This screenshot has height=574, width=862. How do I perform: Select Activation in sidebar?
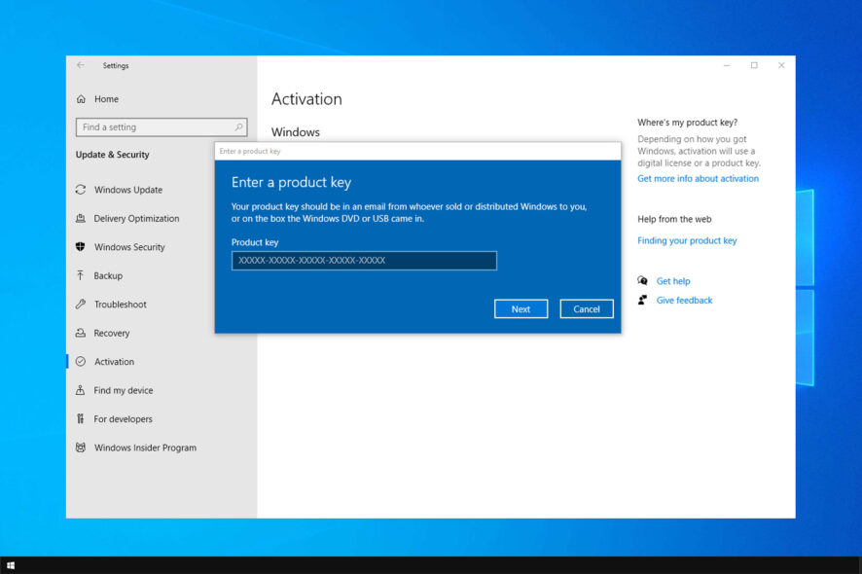[x=114, y=361]
